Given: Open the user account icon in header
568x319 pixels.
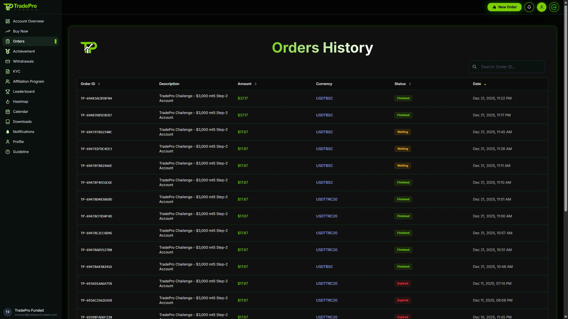Looking at the screenshot, I should [x=542, y=7].
